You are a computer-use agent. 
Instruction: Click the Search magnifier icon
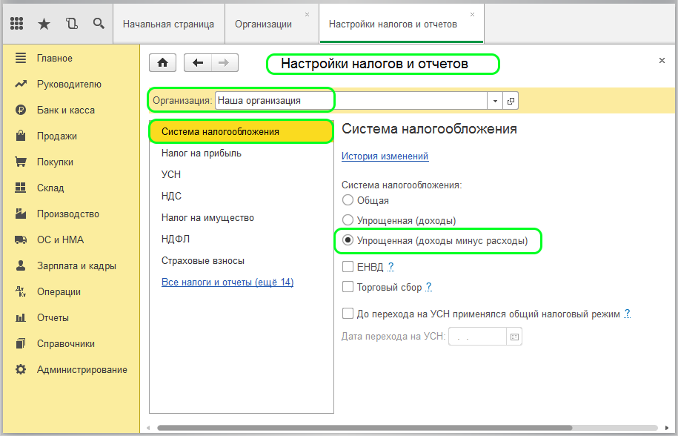point(99,24)
